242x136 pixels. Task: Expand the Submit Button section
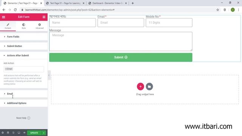pyautogui.click(x=24, y=46)
